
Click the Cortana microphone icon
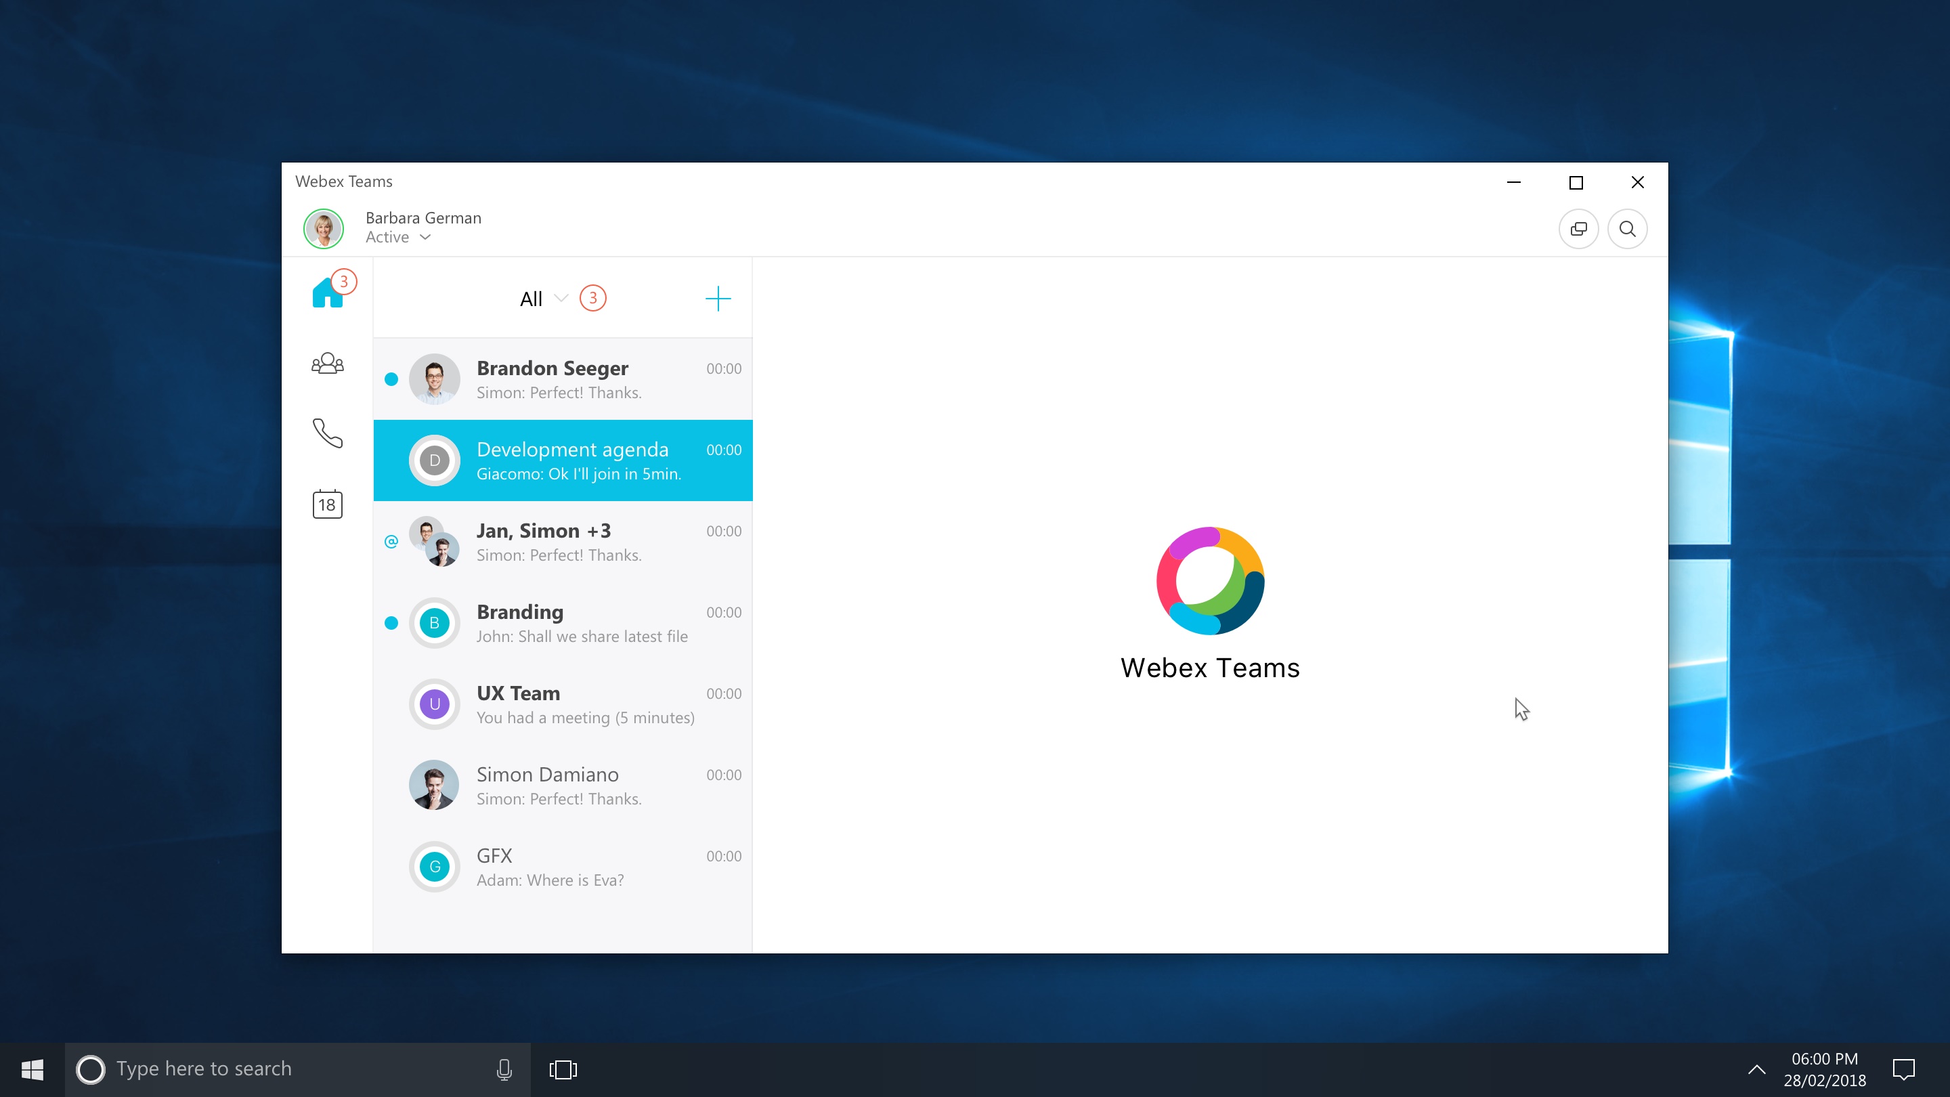pos(504,1069)
